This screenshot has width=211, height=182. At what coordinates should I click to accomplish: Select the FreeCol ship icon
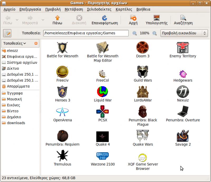102,74
